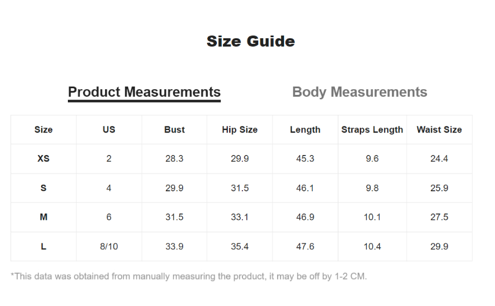Switch to the Body Measurements tab
This screenshot has height=306, width=495.
pos(360,92)
